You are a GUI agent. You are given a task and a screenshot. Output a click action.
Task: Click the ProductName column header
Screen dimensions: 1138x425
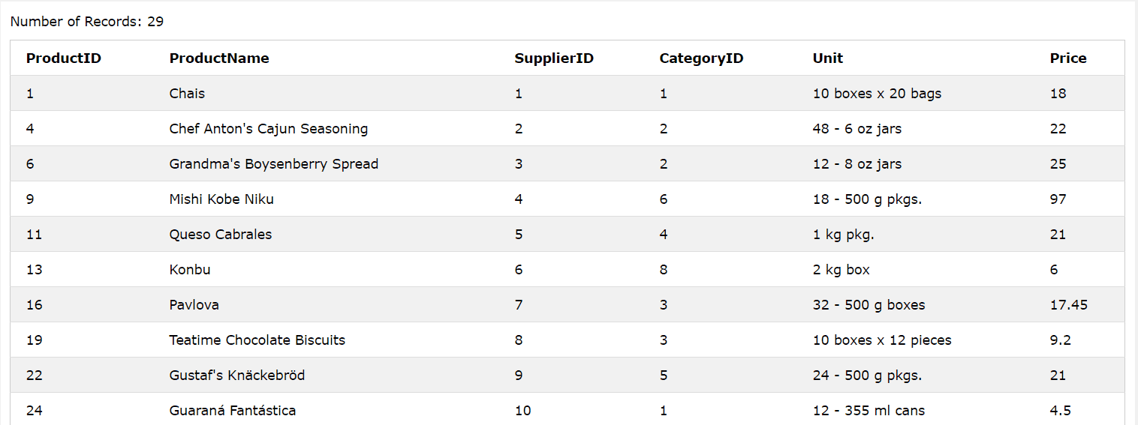[219, 58]
